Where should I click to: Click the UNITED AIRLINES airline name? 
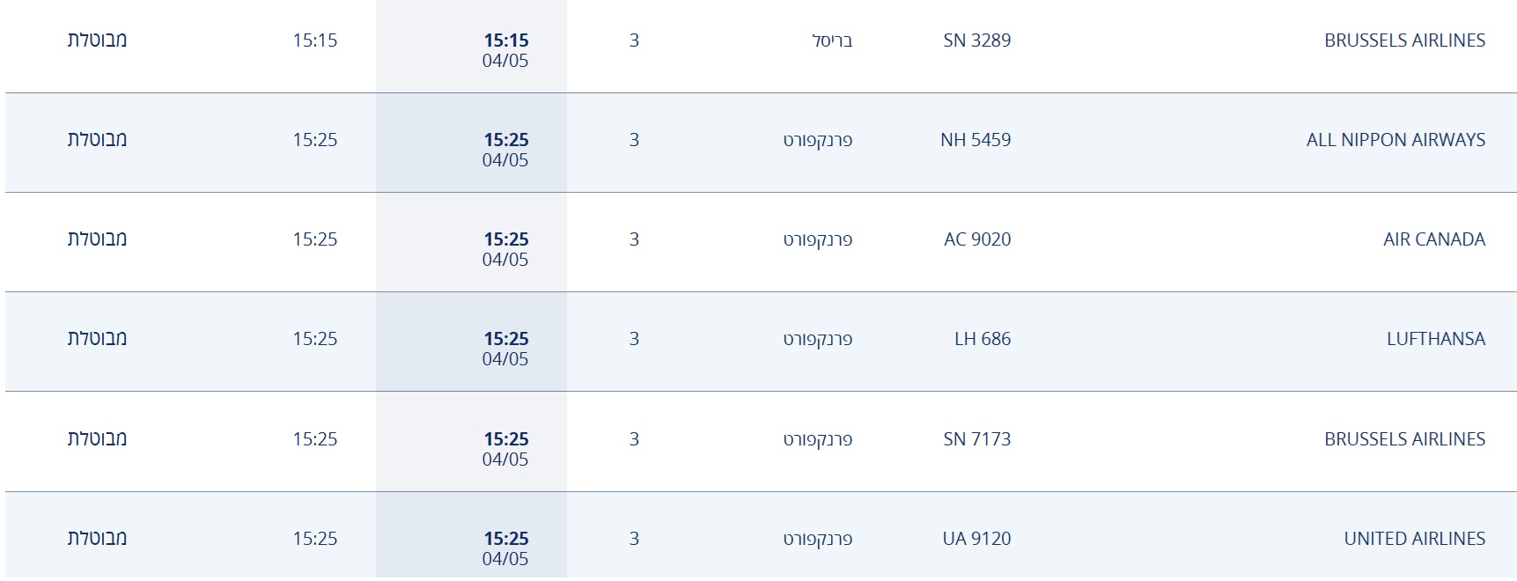[1414, 539]
